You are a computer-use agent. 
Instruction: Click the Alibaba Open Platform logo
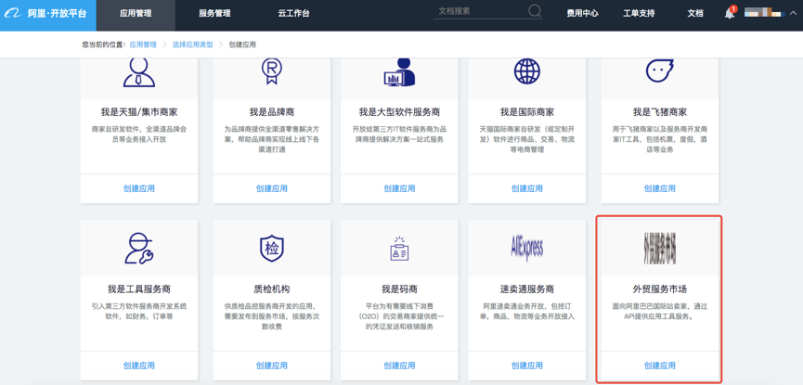click(47, 14)
